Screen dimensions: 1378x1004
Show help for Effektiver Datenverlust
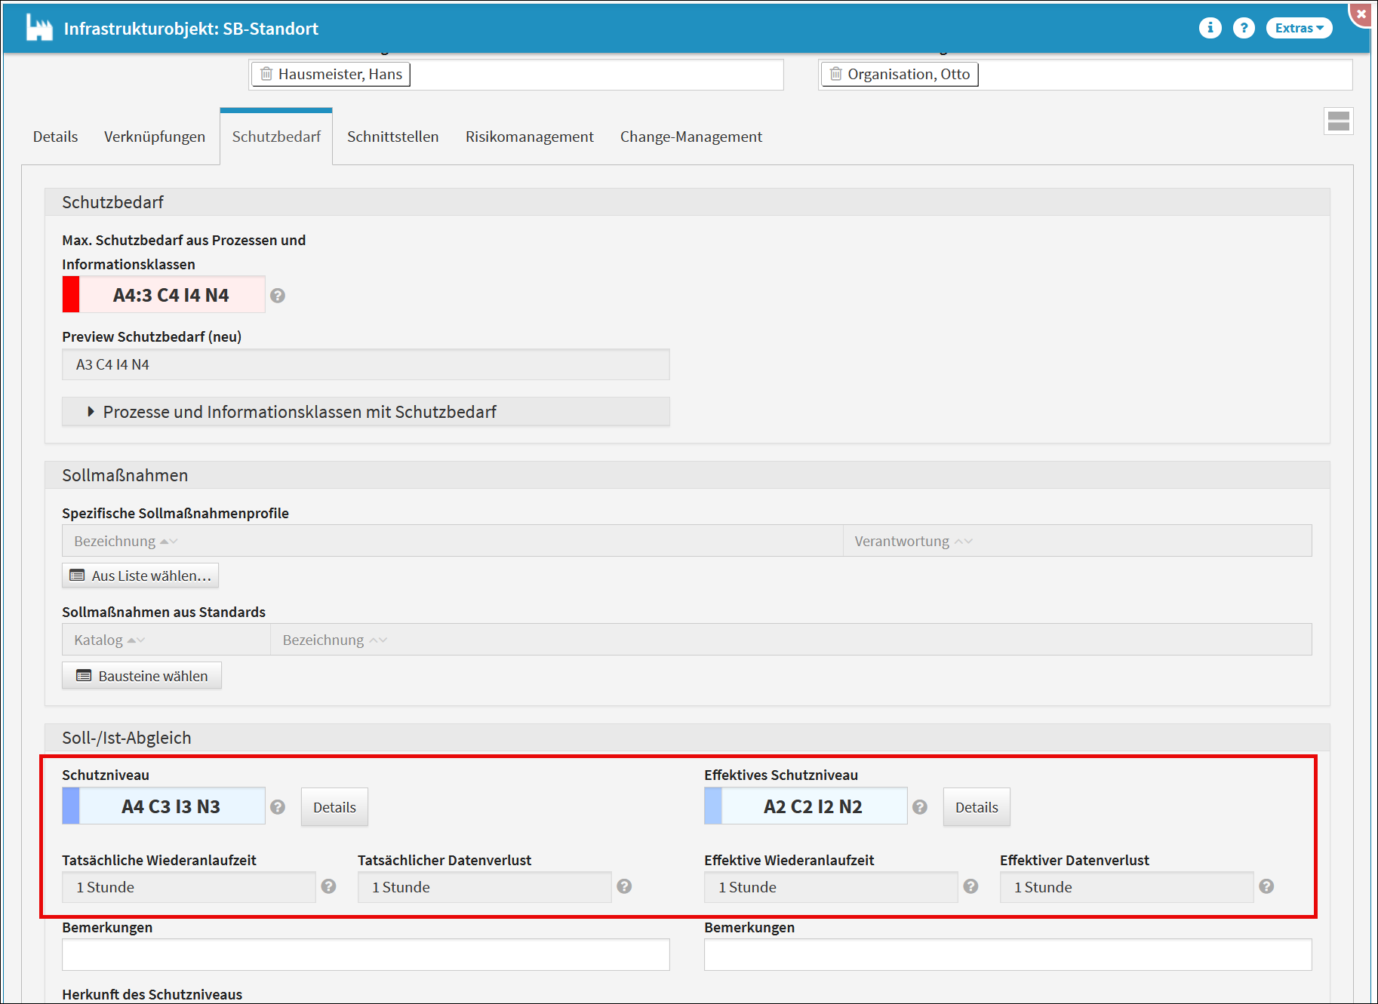pyautogui.click(x=1266, y=886)
